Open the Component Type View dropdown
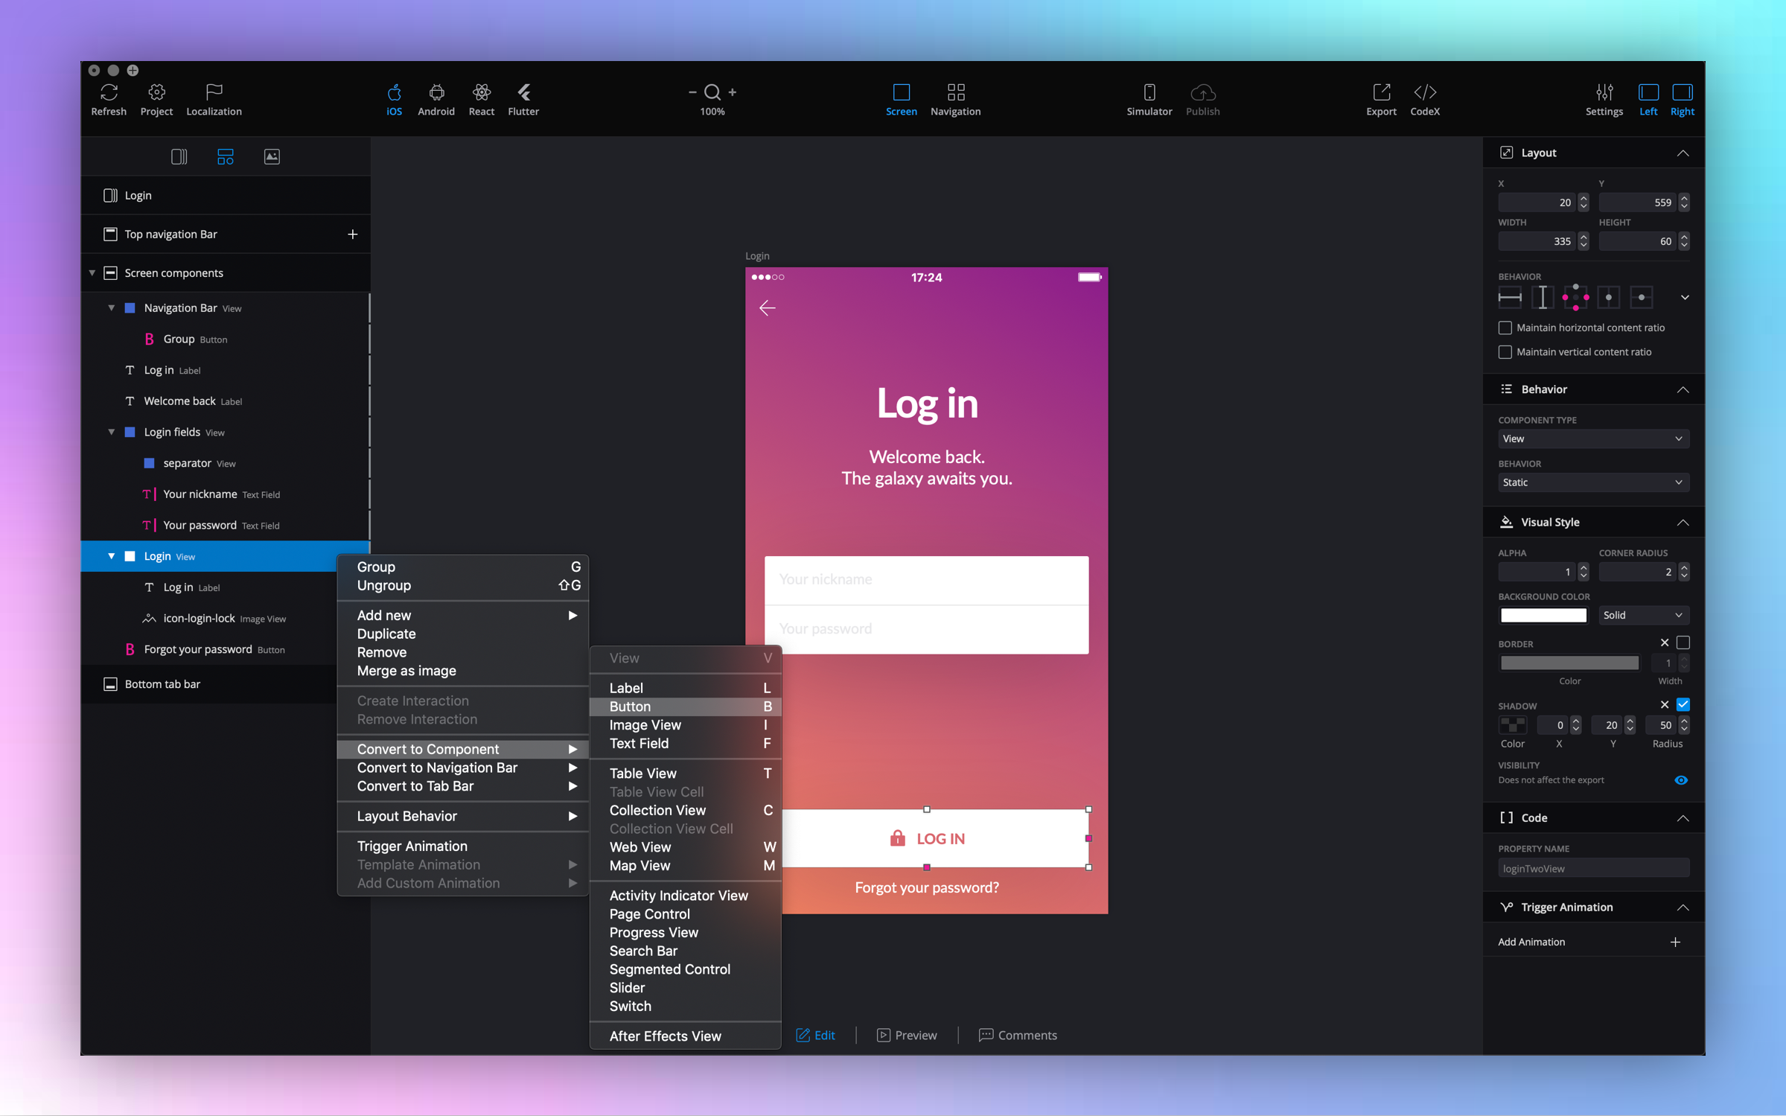 point(1592,439)
